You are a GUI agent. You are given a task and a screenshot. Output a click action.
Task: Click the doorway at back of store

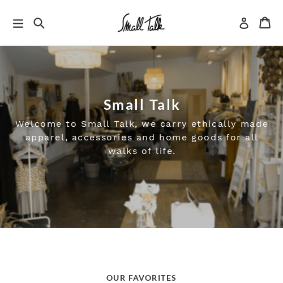pos(188,109)
